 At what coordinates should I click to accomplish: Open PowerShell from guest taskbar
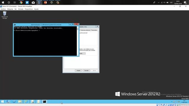[x=14, y=102]
